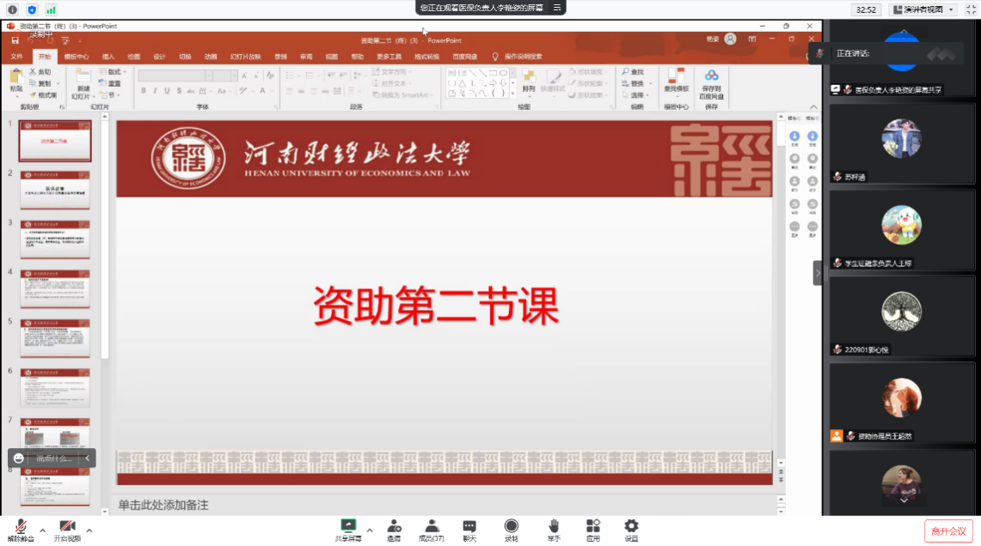
Task: Switch to the Slide Show (幻灯片放映) tab
Action: [245, 57]
